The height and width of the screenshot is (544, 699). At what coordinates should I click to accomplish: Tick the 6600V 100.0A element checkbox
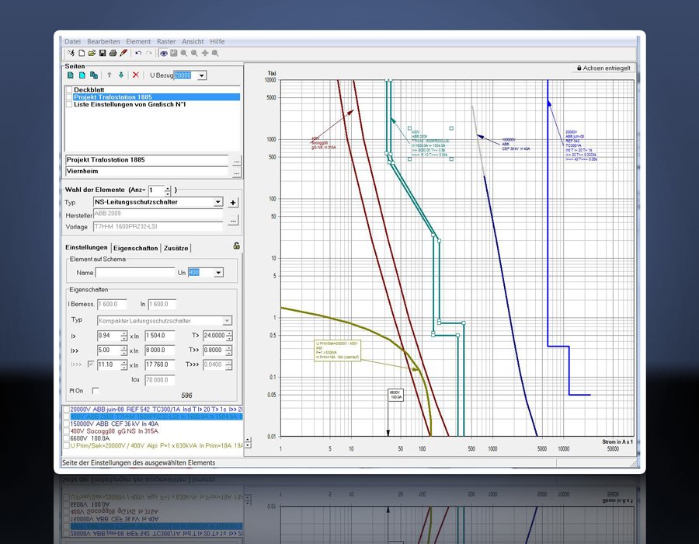coord(66,438)
